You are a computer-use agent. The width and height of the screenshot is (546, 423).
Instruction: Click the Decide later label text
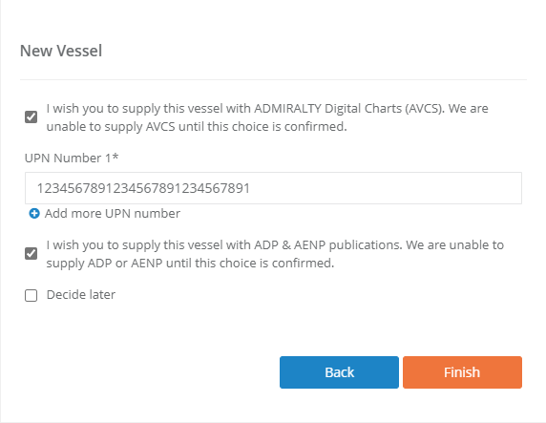[81, 295]
